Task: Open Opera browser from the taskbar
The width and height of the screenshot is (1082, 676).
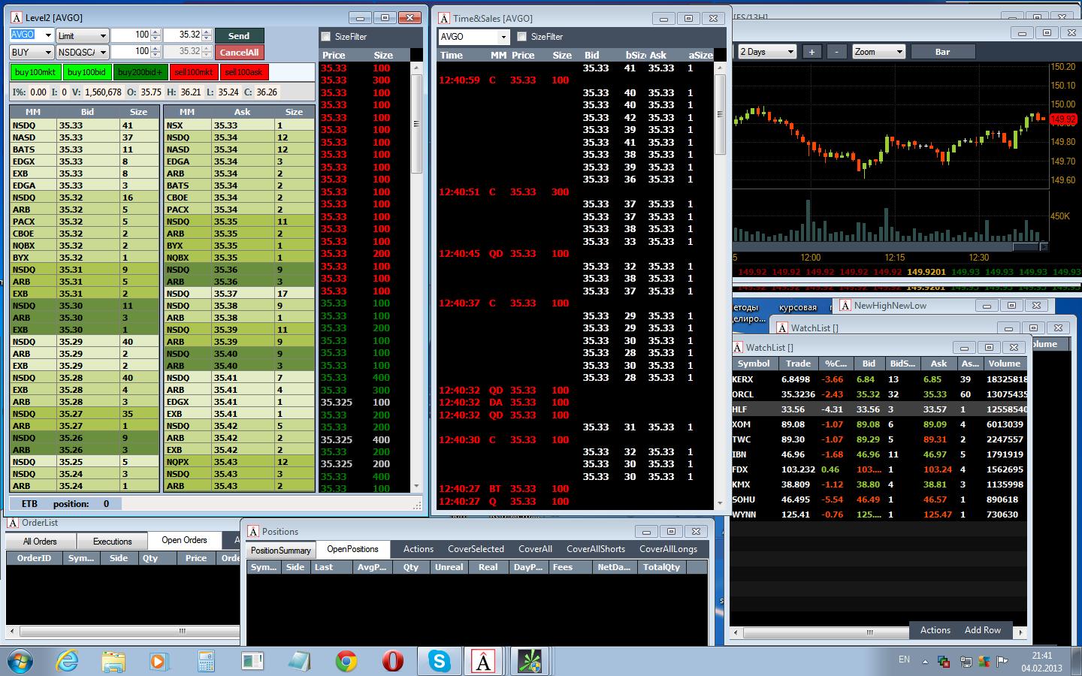Action: click(393, 661)
